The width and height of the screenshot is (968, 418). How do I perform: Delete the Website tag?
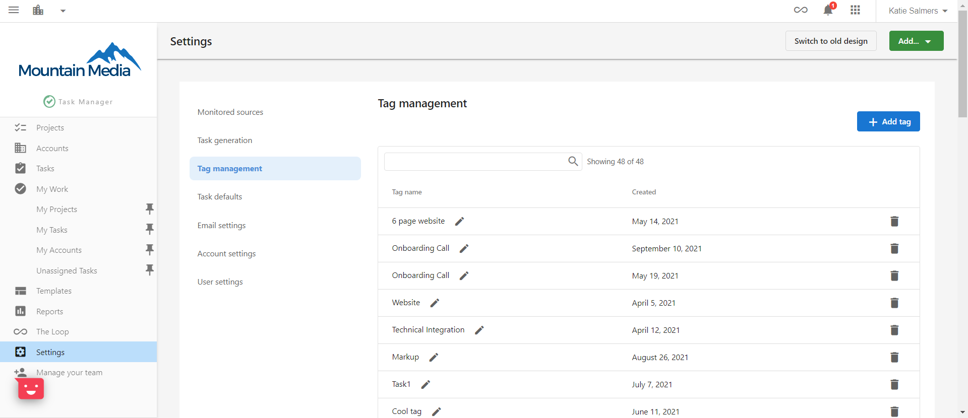pos(894,303)
